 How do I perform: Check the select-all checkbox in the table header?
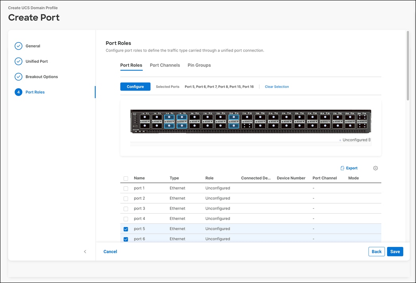point(126,178)
